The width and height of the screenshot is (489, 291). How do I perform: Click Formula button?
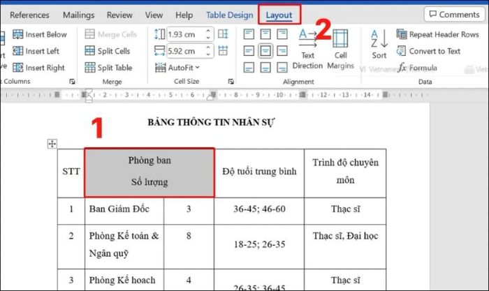pyautogui.click(x=417, y=67)
